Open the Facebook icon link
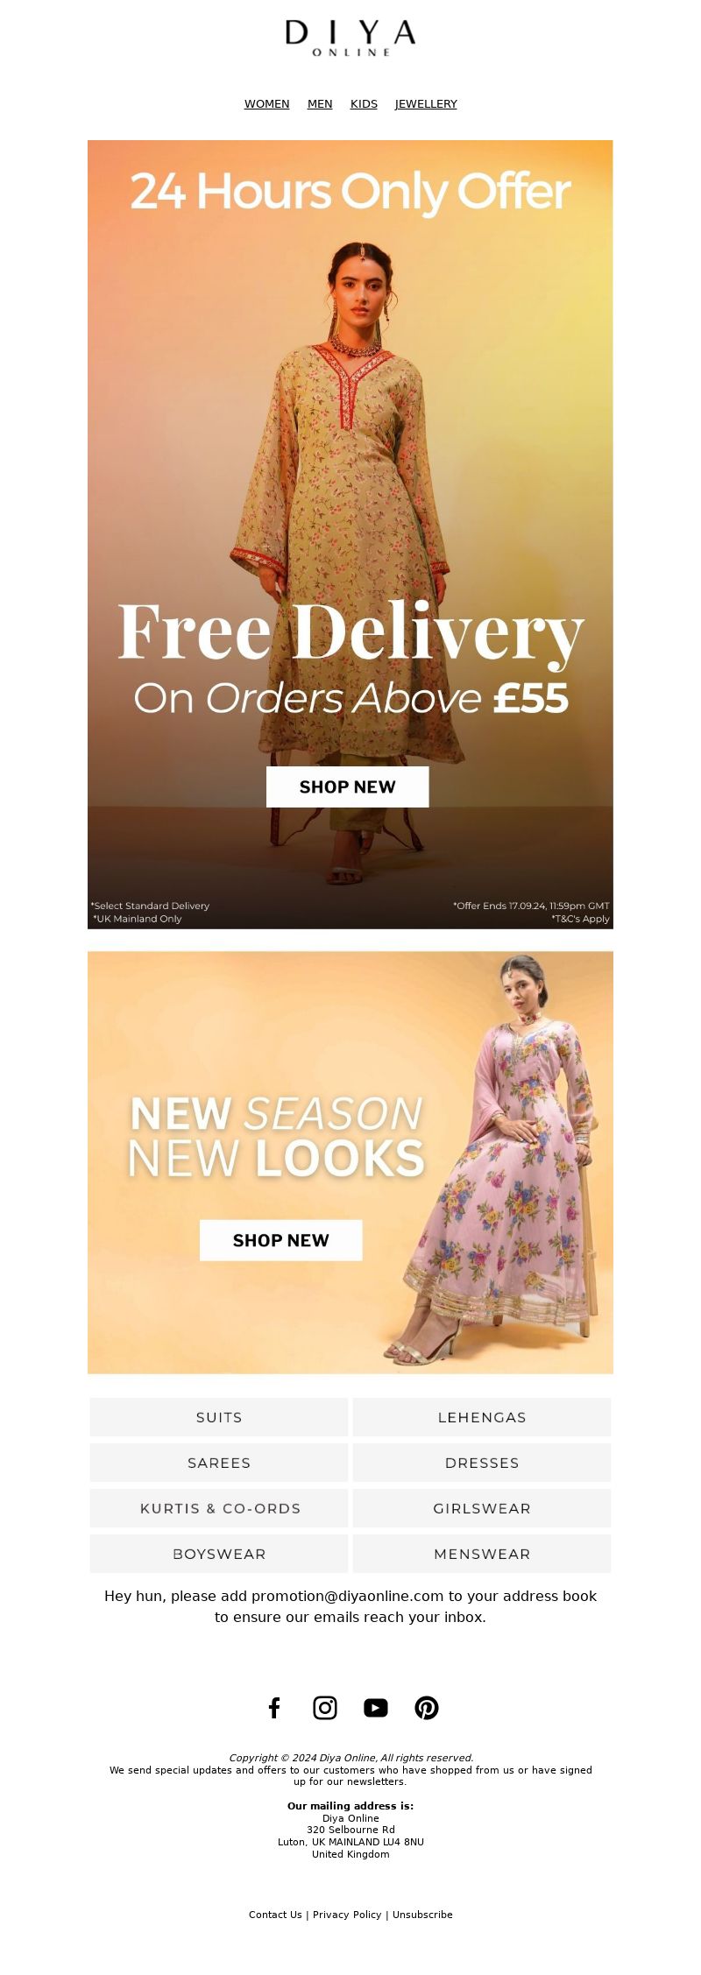Screen dimensions: 701x1975 point(274,1708)
